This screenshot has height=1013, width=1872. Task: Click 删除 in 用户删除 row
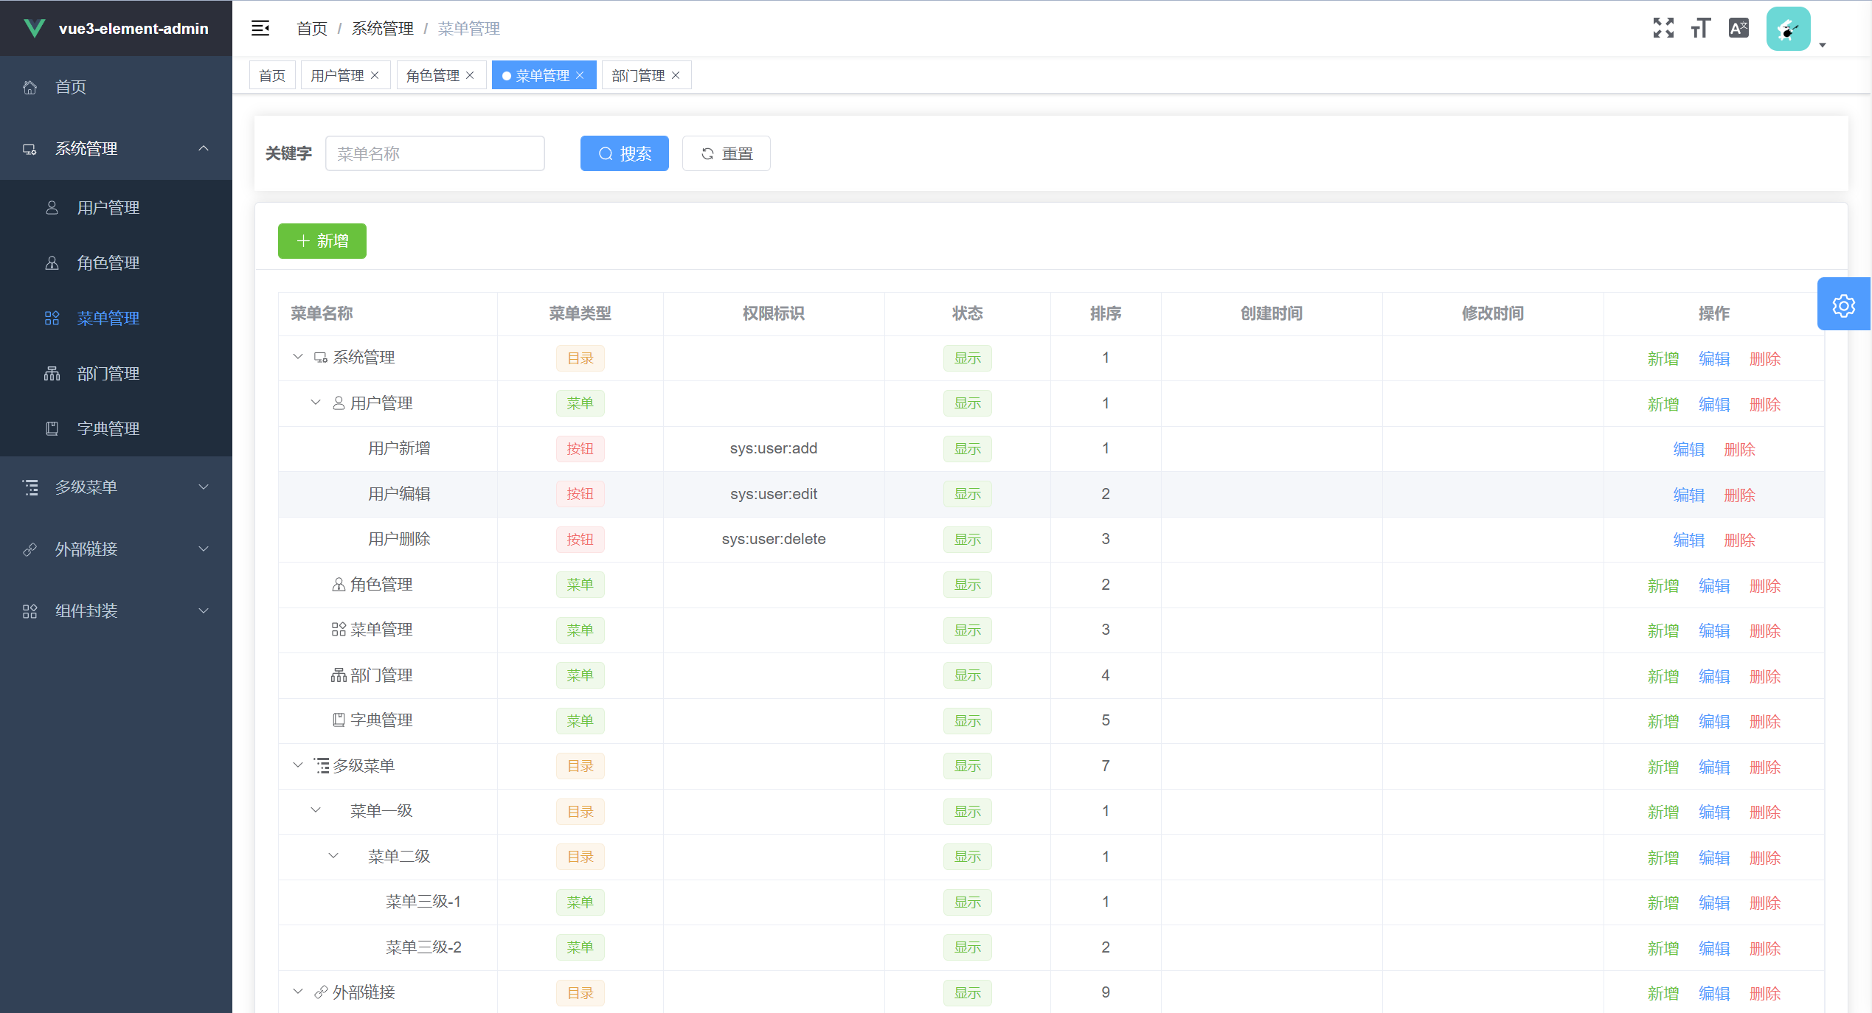tap(1740, 540)
